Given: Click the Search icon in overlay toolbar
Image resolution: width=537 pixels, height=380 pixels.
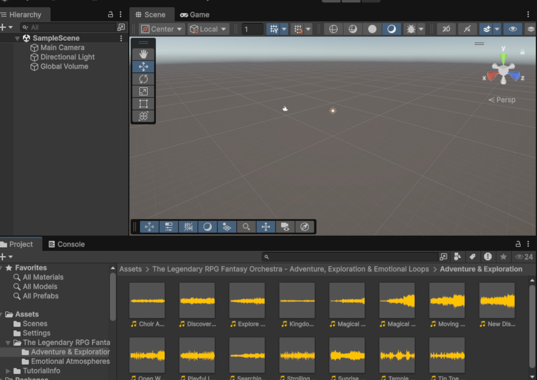Looking at the screenshot, I should [246, 227].
